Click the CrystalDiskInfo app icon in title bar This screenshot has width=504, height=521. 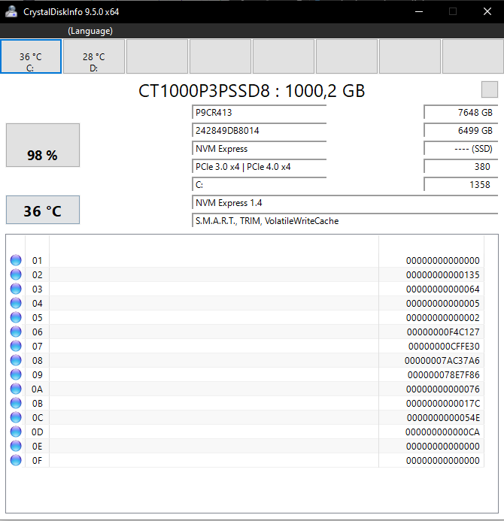click(11, 11)
